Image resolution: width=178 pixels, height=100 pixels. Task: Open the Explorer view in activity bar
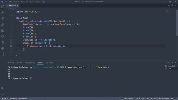click(3, 6)
